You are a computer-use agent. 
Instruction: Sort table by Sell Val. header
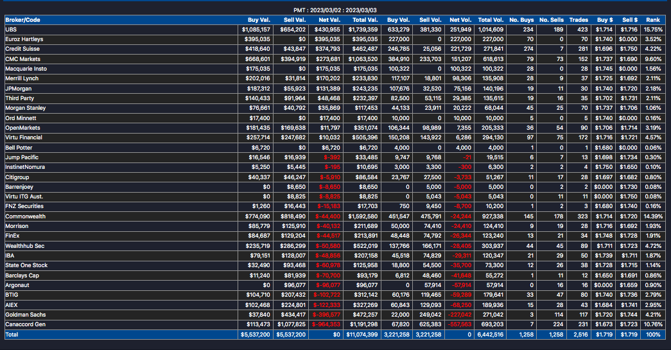pyautogui.click(x=295, y=20)
